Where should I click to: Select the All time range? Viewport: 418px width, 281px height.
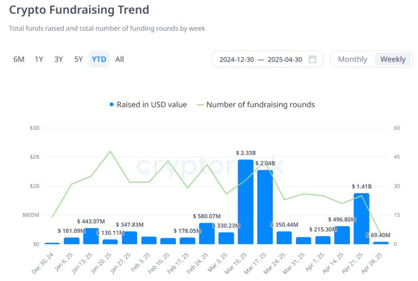point(120,59)
